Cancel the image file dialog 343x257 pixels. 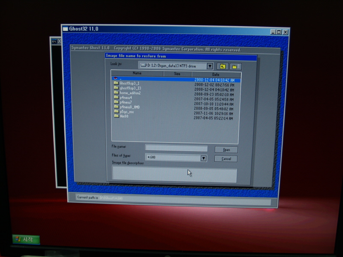(x=226, y=158)
